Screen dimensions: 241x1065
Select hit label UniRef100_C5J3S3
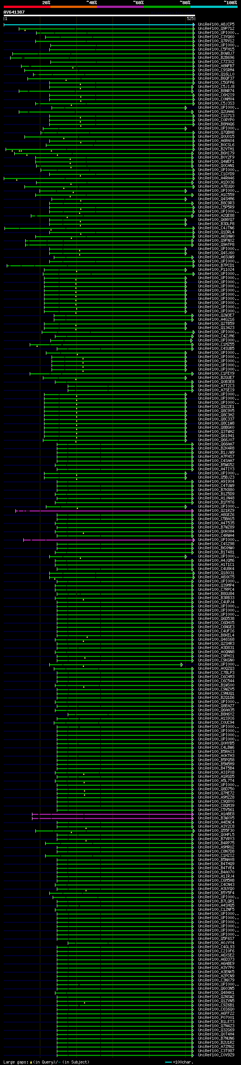[216, 104]
